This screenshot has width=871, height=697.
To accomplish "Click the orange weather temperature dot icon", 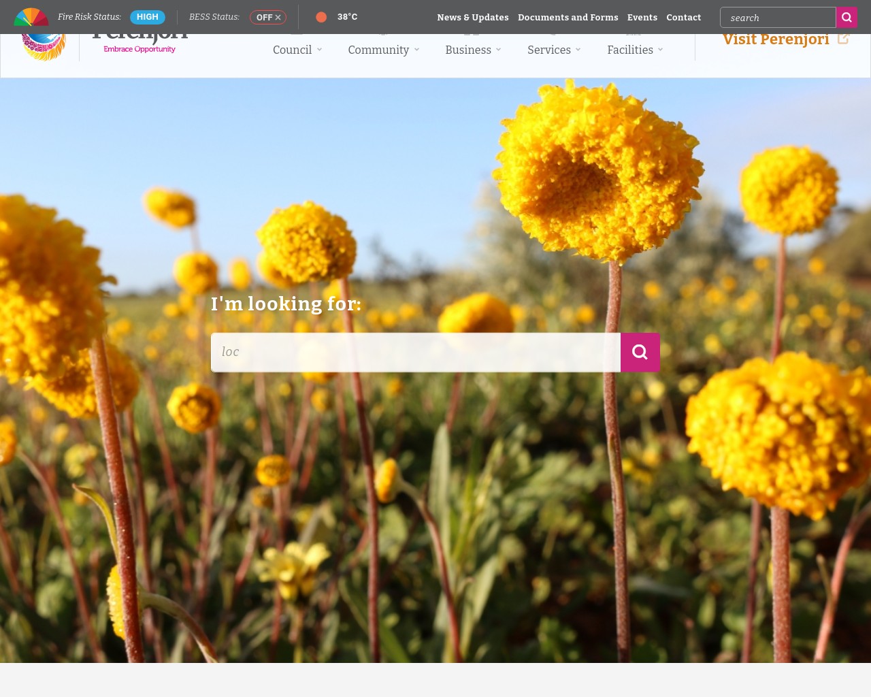I will tap(321, 17).
